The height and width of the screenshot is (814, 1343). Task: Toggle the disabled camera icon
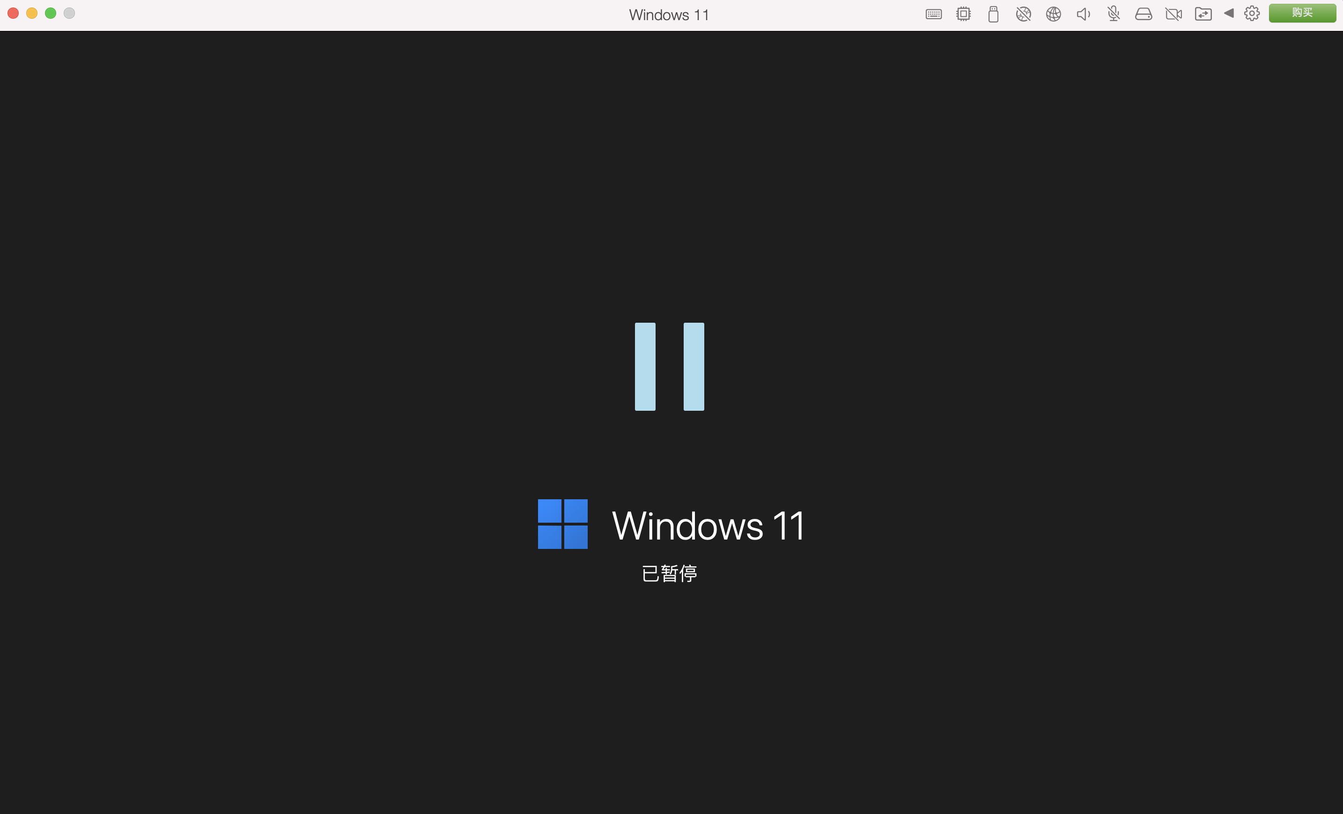click(x=1173, y=14)
